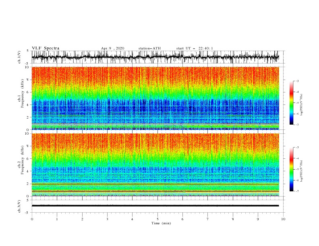Click the black ch.3 voltage trace
Image resolution: width=319 pixels, height=246 pixels.
(x=155, y=206)
